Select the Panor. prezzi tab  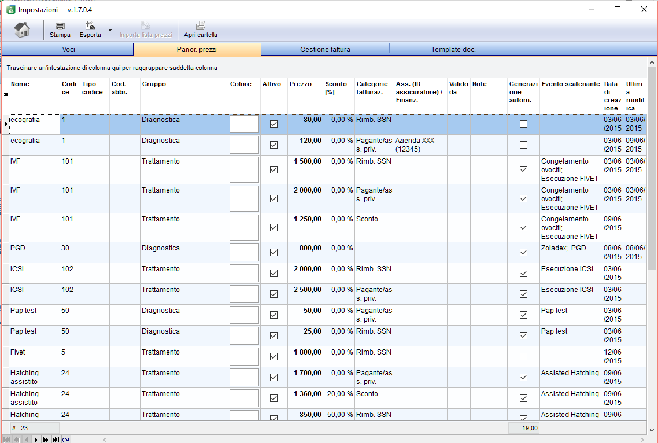[x=197, y=50]
